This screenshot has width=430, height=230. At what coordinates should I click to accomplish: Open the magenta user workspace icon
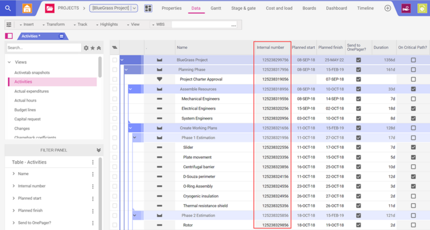tap(406, 8)
